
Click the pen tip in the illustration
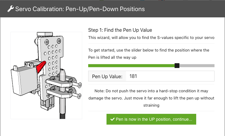[x=63, y=73]
